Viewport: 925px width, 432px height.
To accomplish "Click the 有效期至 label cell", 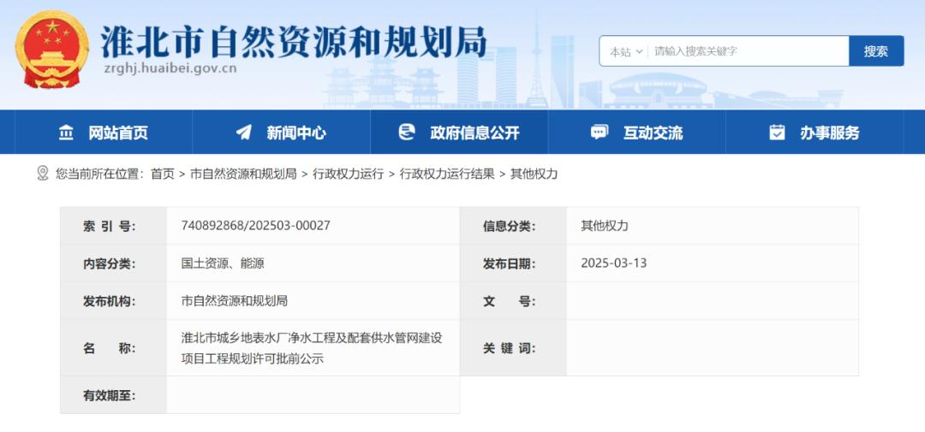I will [113, 395].
